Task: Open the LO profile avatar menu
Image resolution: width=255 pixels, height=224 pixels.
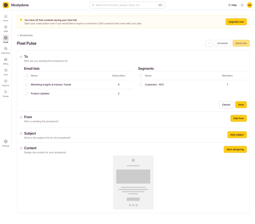Action: [x=249, y=5]
